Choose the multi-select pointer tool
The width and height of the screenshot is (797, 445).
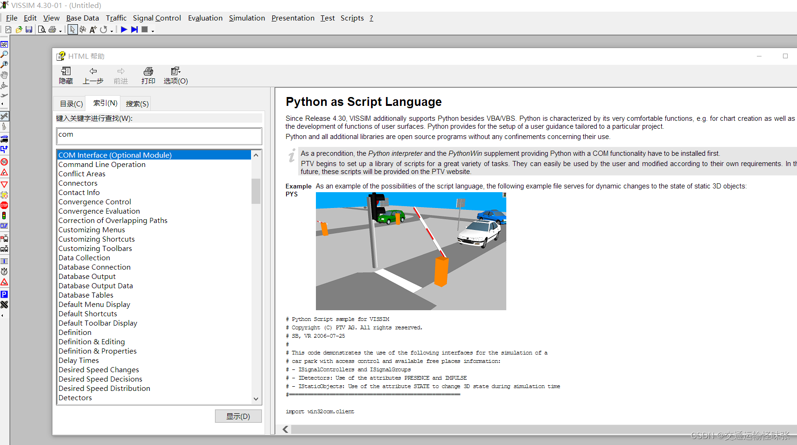click(x=83, y=29)
